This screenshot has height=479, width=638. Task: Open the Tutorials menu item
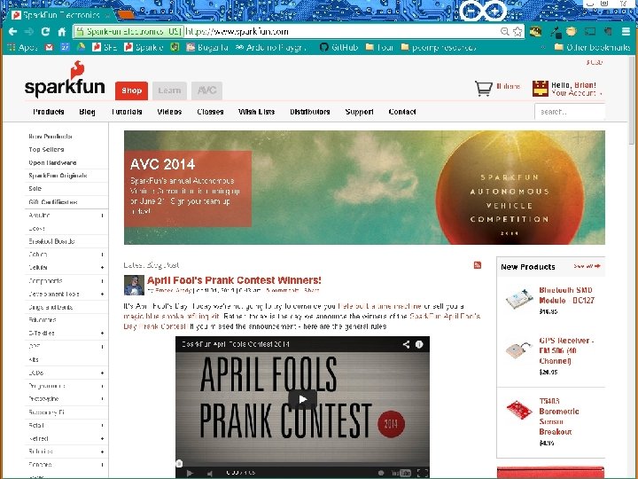(x=127, y=112)
